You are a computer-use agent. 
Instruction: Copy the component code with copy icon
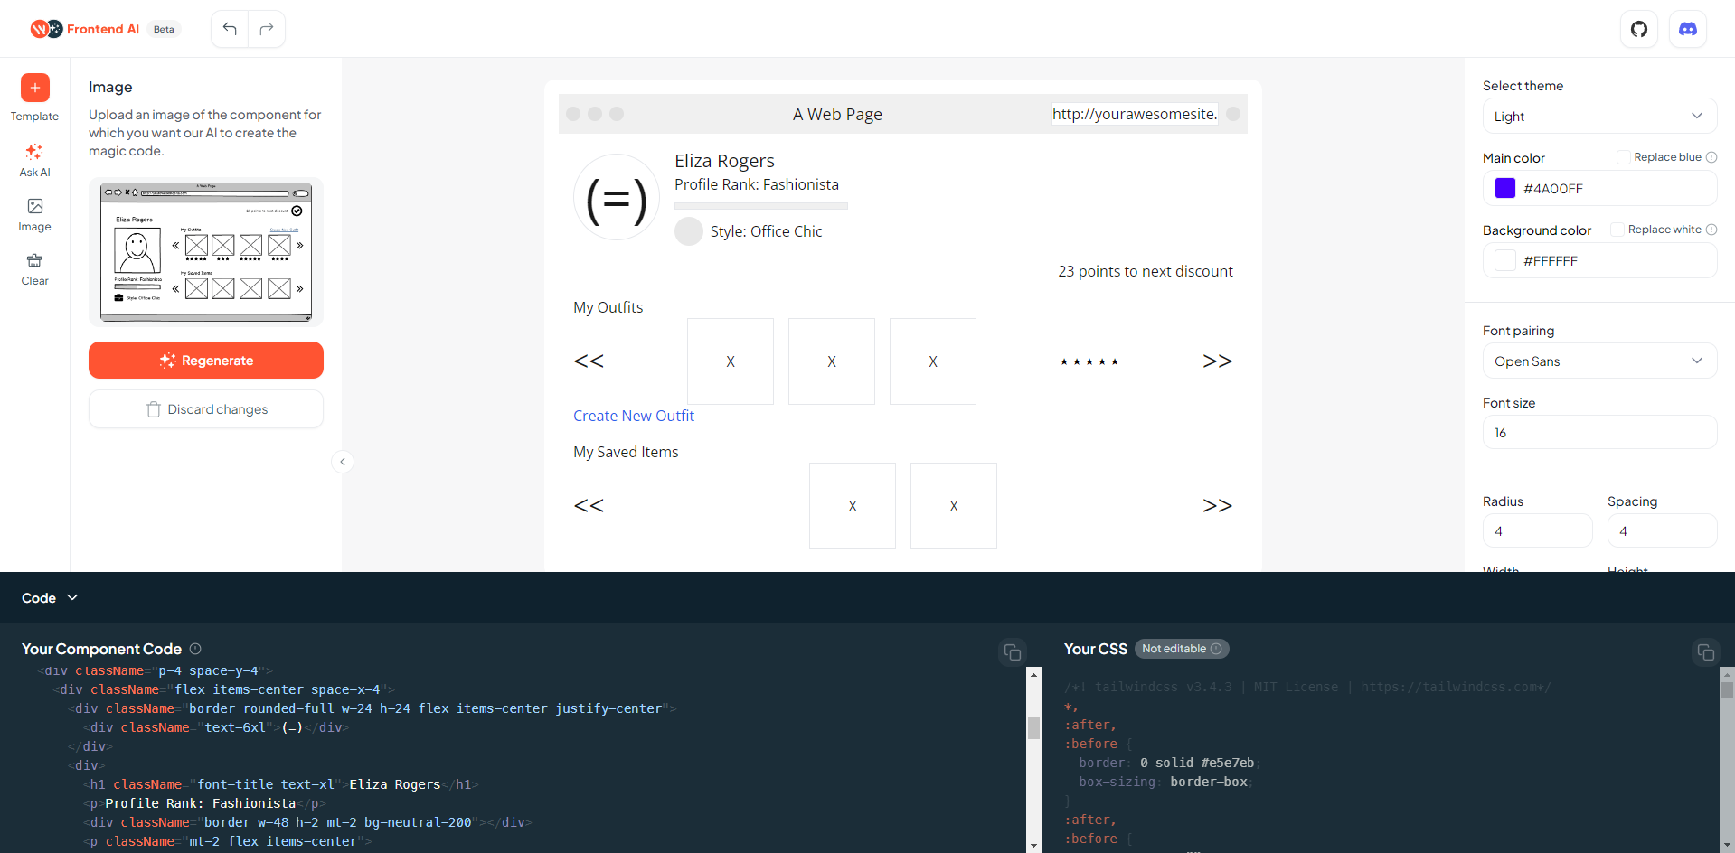point(1013,652)
